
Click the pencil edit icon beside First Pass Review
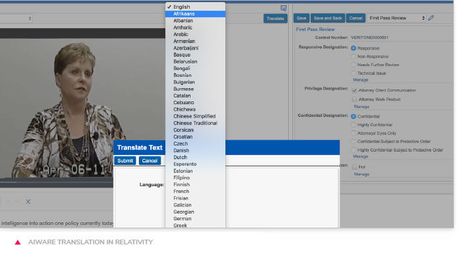(x=431, y=18)
